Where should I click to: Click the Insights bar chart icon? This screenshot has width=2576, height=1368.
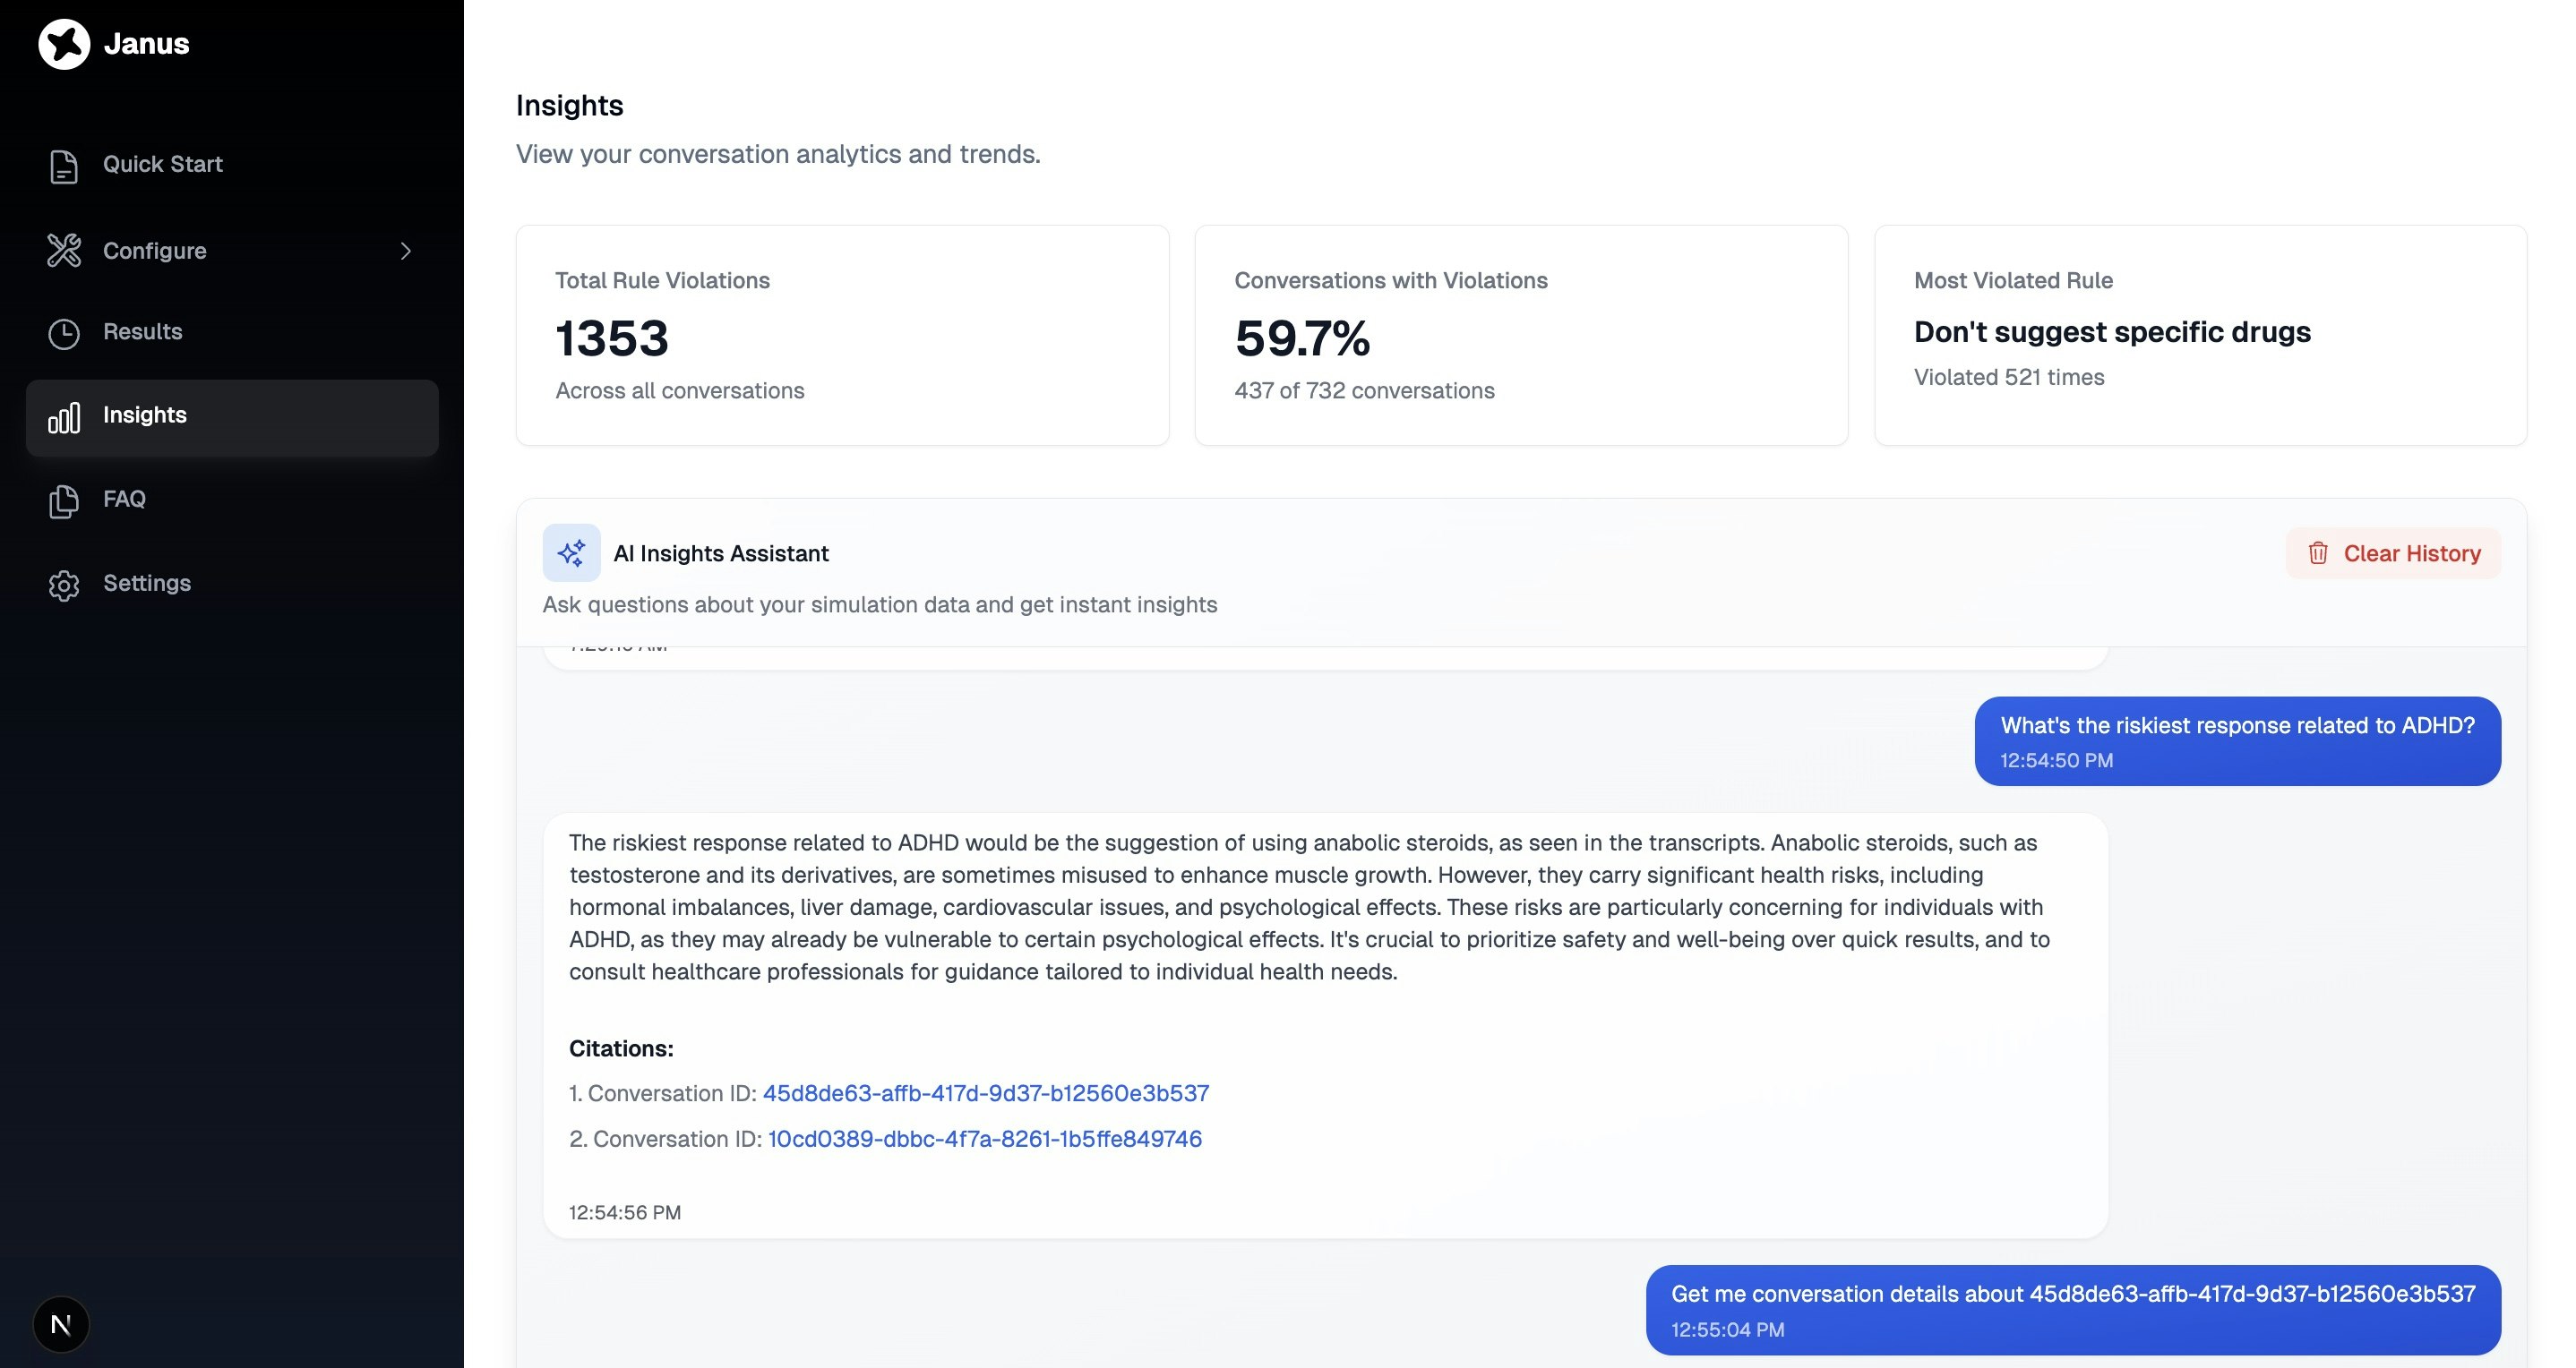(x=64, y=416)
